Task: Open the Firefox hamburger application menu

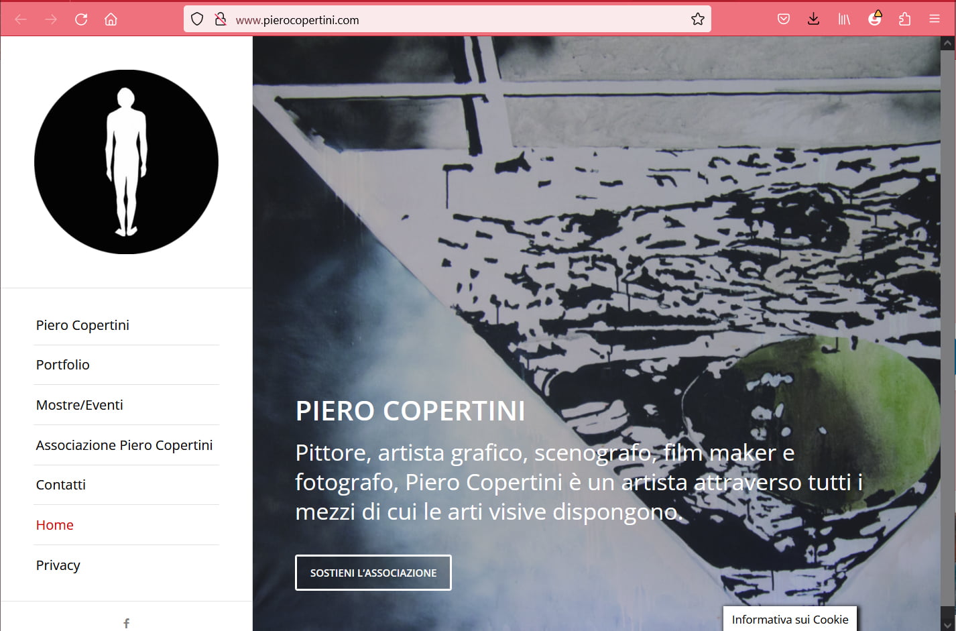Action: pyautogui.click(x=935, y=19)
